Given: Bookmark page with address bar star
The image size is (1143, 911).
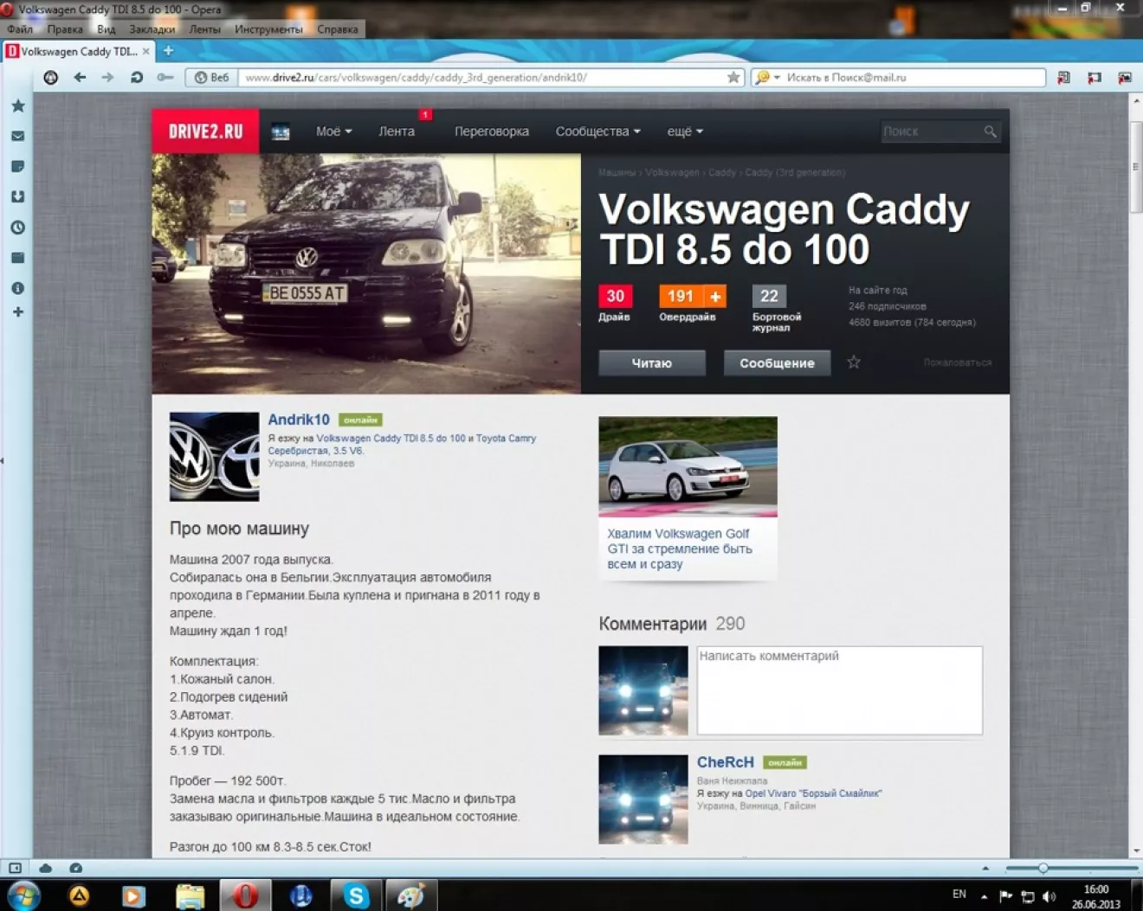Looking at the screenshot, I should [x=733, y=77].
